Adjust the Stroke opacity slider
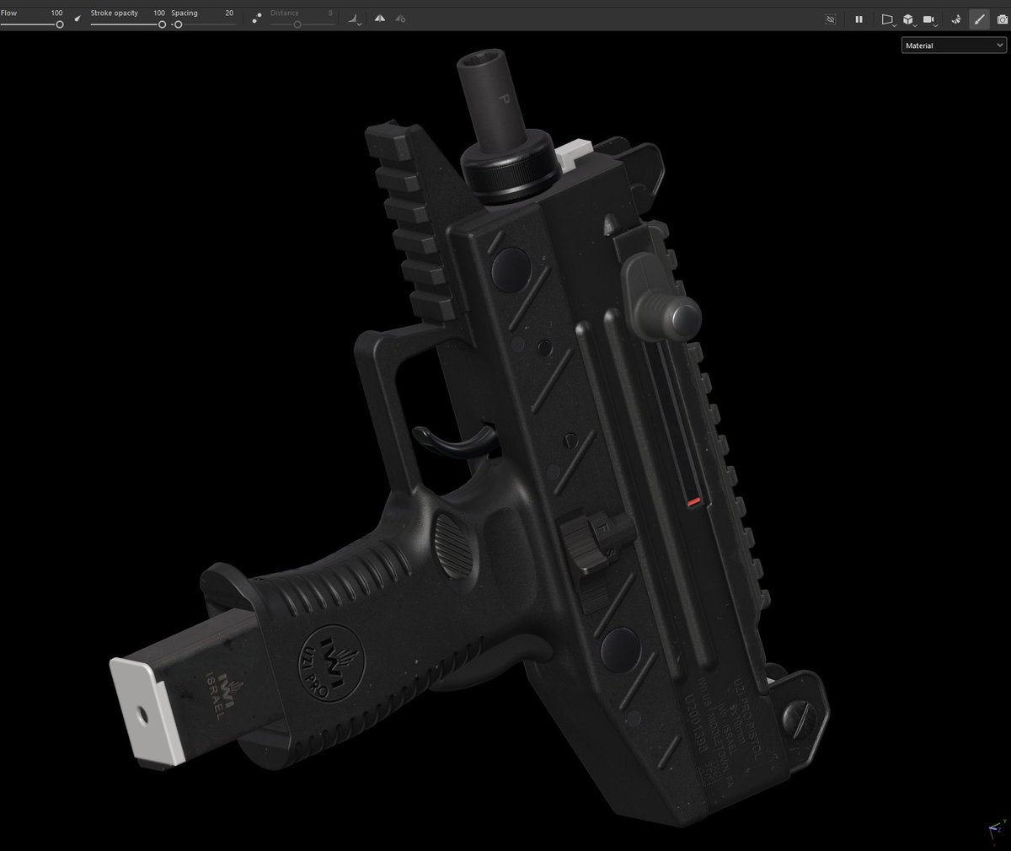This screenshot has width=1011, height=851. click(x=128, y=24)
